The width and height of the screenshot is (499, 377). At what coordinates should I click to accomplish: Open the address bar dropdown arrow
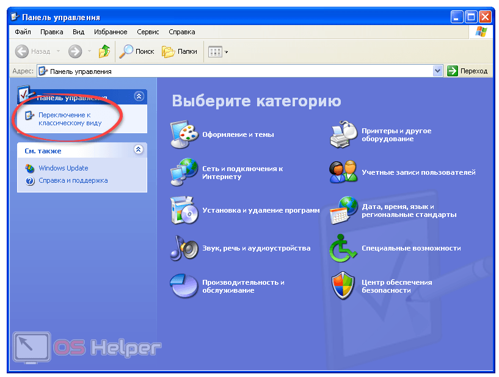tap(437, 71)
